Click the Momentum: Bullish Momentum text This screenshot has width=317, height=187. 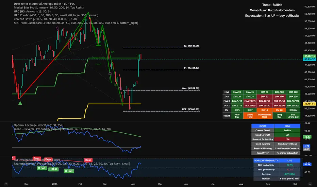pos(272,10)
